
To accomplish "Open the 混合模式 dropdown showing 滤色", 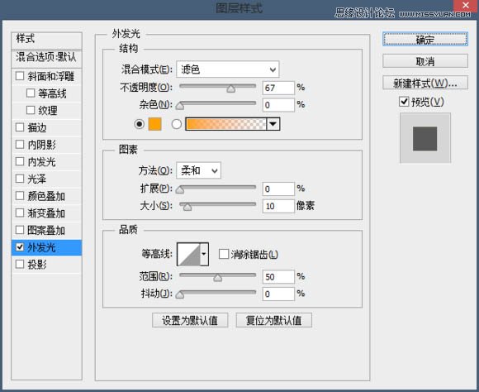I will click(x=228, y=69).
